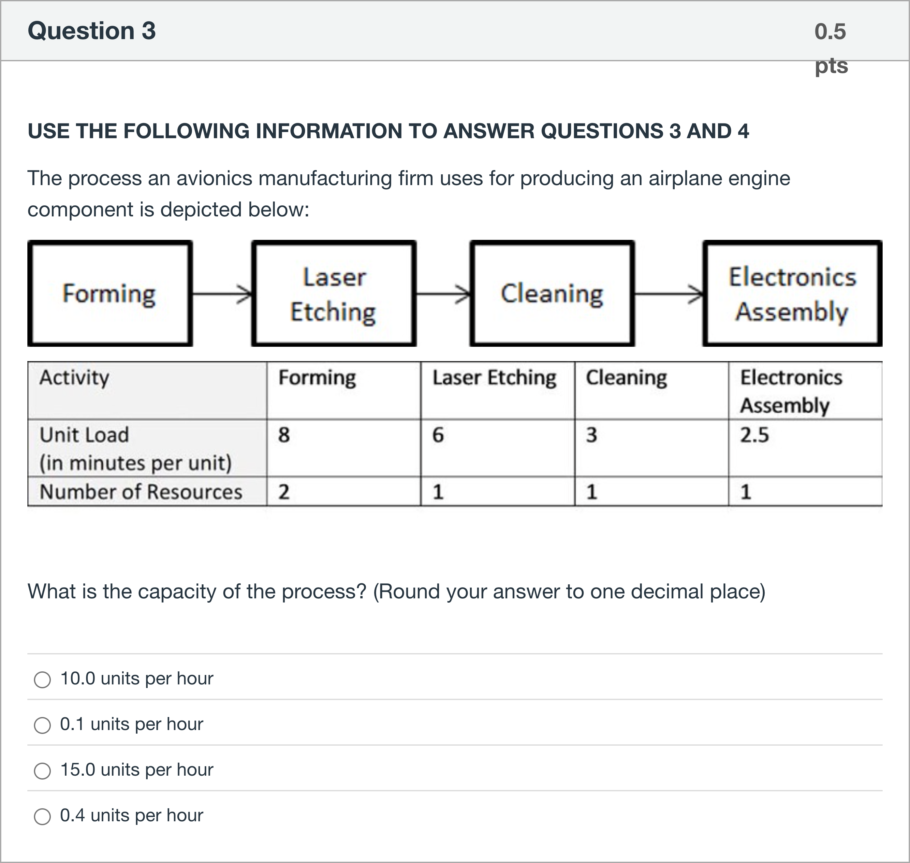Click the Forming unit load value 8
This screenshot has width=910, height=863.
pos(284,435)
